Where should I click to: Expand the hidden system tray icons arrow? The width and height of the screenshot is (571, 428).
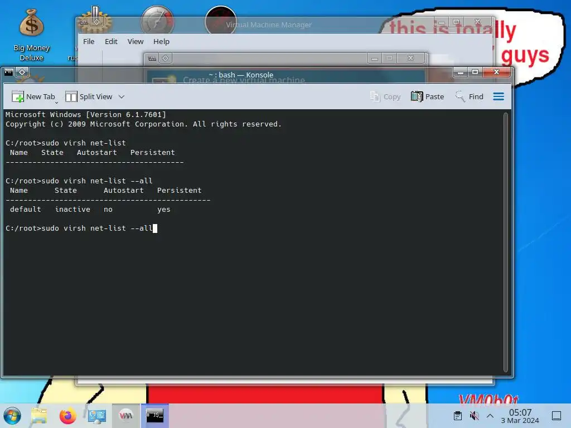pos(490,416)
